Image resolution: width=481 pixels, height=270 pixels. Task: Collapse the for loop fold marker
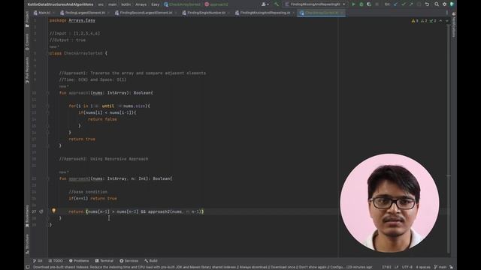click(x=48, y=106)
